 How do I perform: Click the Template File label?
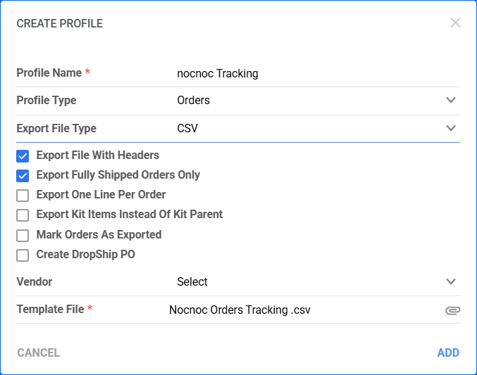pyautogui.click(x=50, y=310)
